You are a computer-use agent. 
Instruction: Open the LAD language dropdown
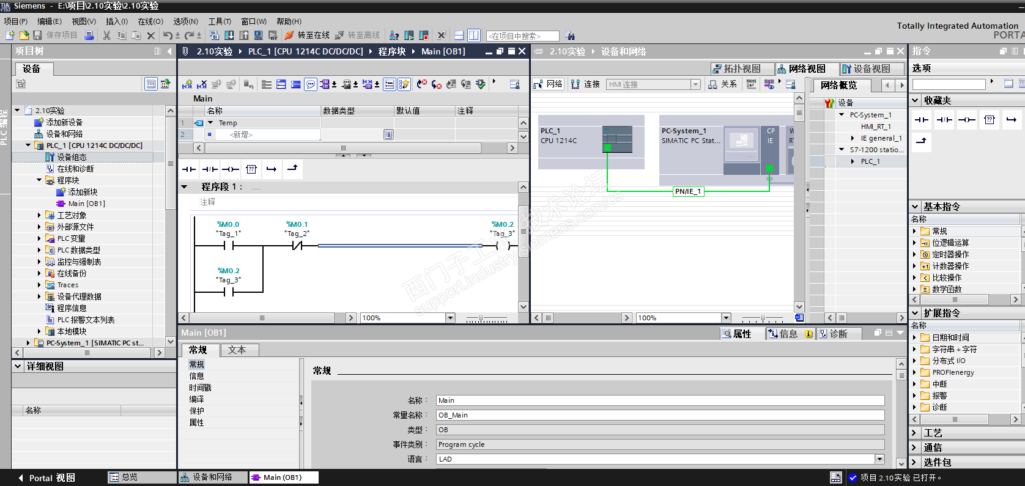pos(879,459)
